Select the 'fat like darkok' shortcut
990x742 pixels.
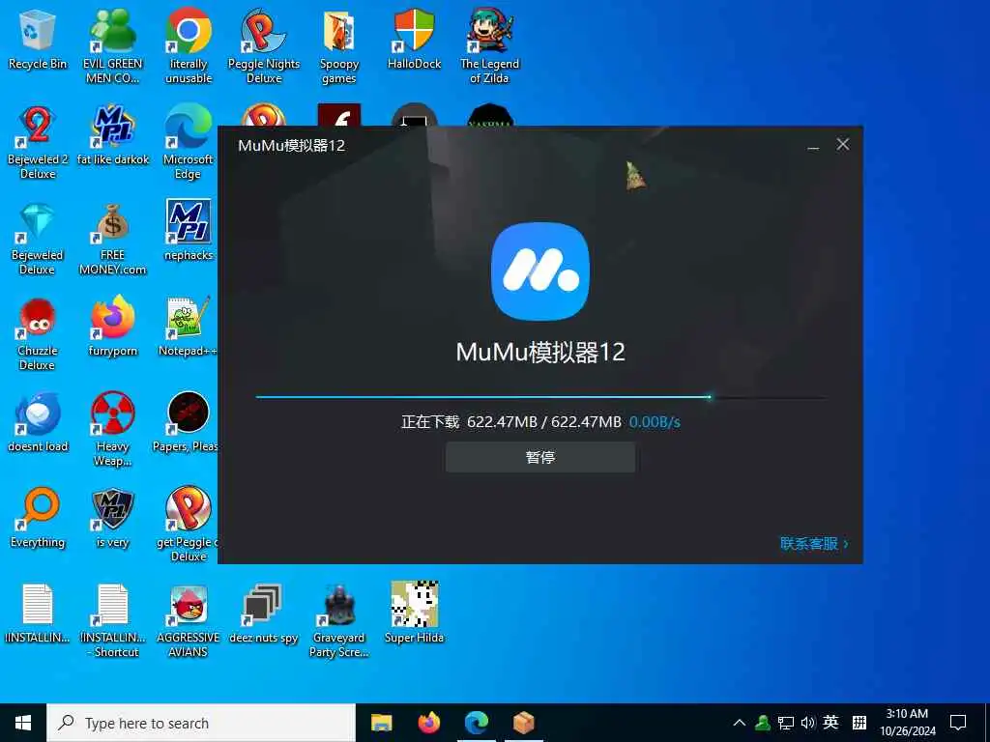(113, 135)
